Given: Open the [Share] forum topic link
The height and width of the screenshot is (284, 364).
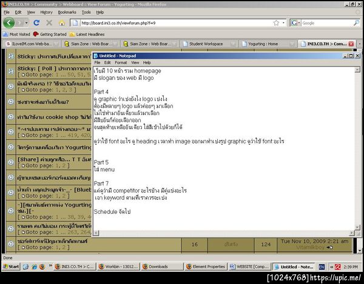Looking at the screenshot, I should pyautogui.click(x=54, y=159).
